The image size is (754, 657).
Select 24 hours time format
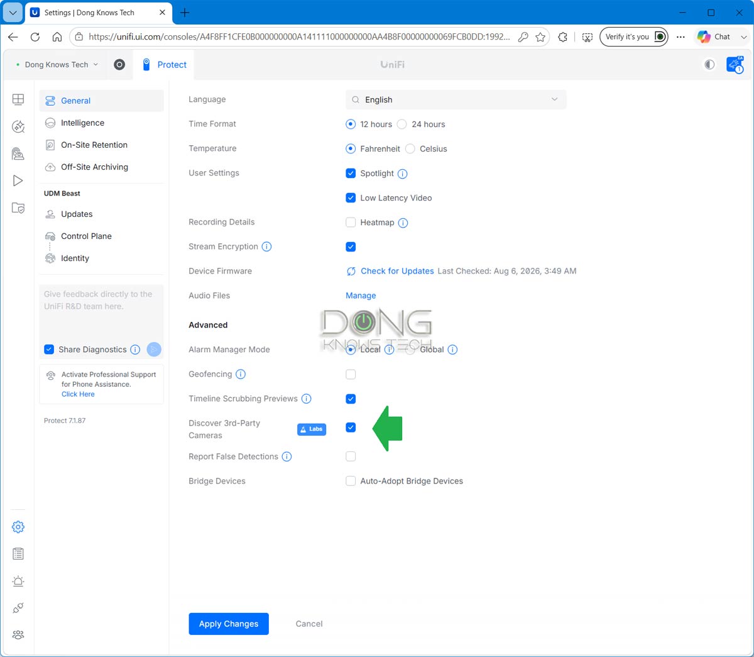(x=402, y=124)
